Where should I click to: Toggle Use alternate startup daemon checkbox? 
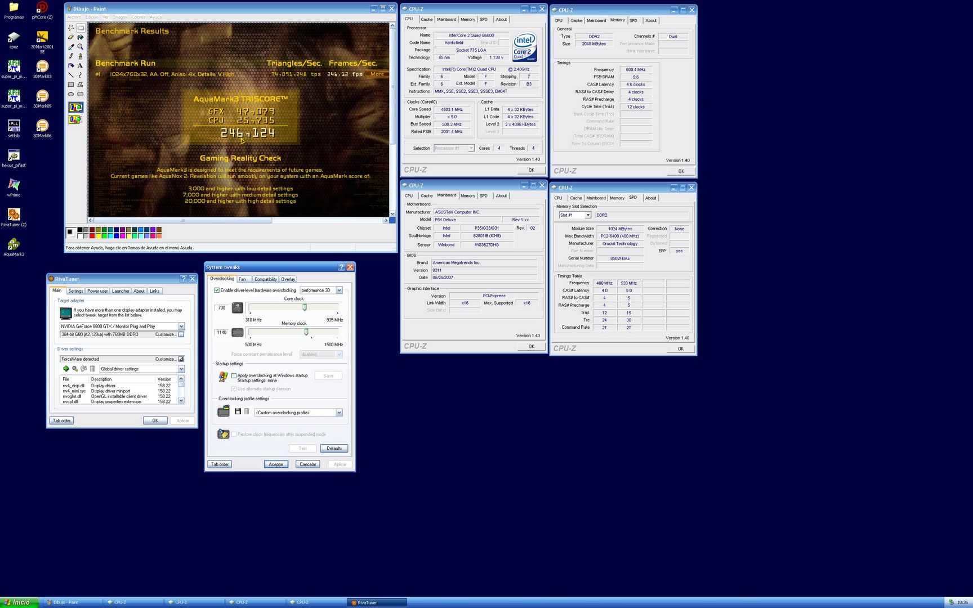click(234, 388)
